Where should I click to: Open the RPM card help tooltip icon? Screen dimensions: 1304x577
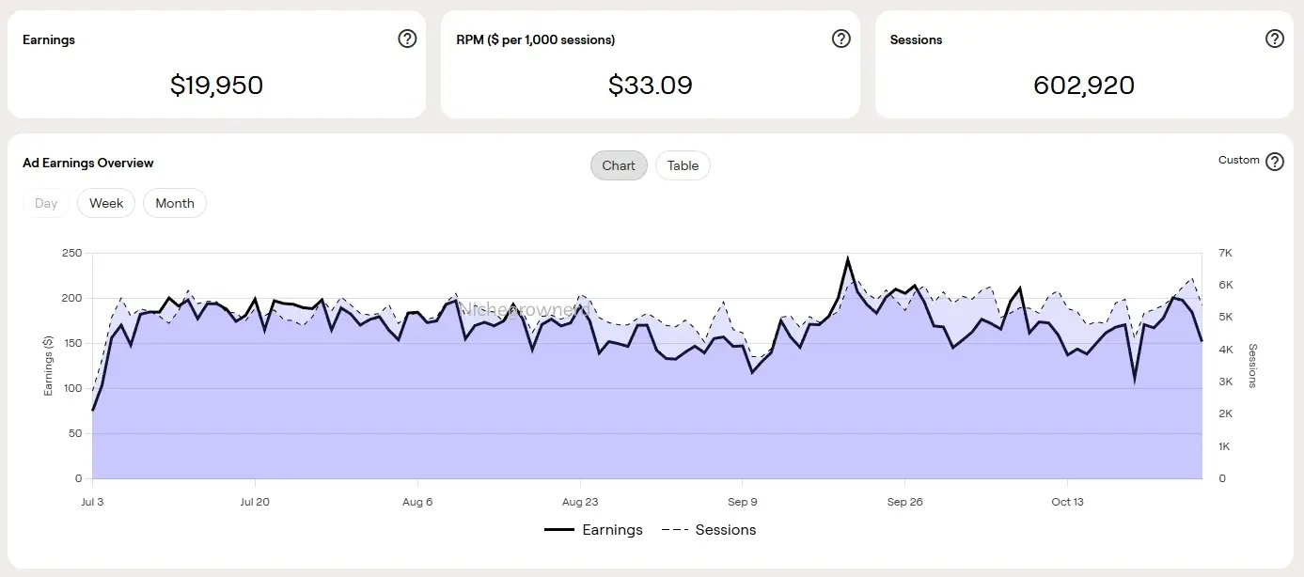coord(841,39)
